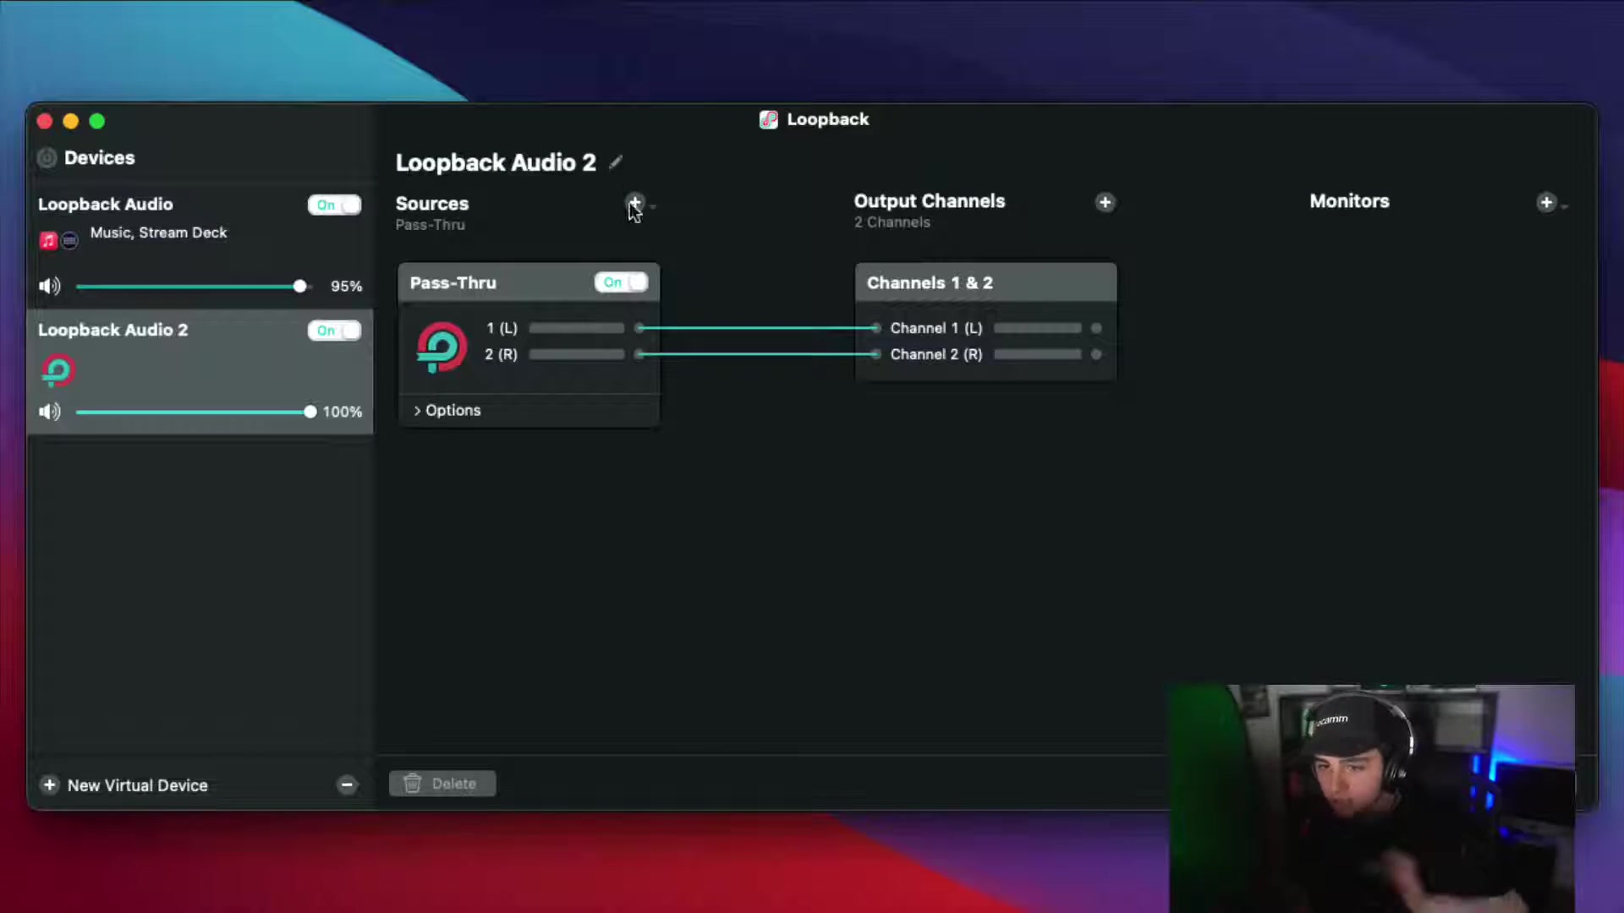Click output connector of Channel 2 (R)
1624x913 pixels.
coord(1096,354)
